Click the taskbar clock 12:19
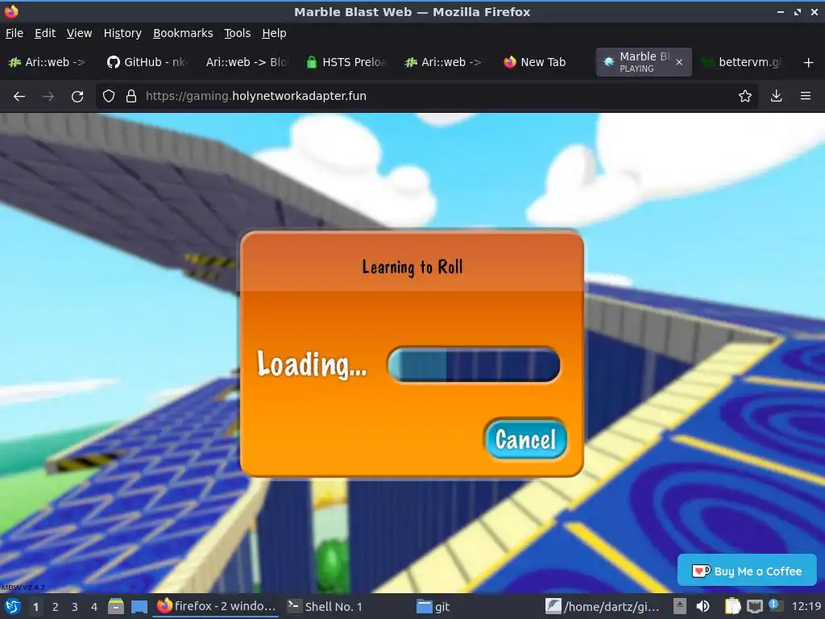The width and height of the screenshot is (825, 619). pyautogui.click(x=806, y=606)
